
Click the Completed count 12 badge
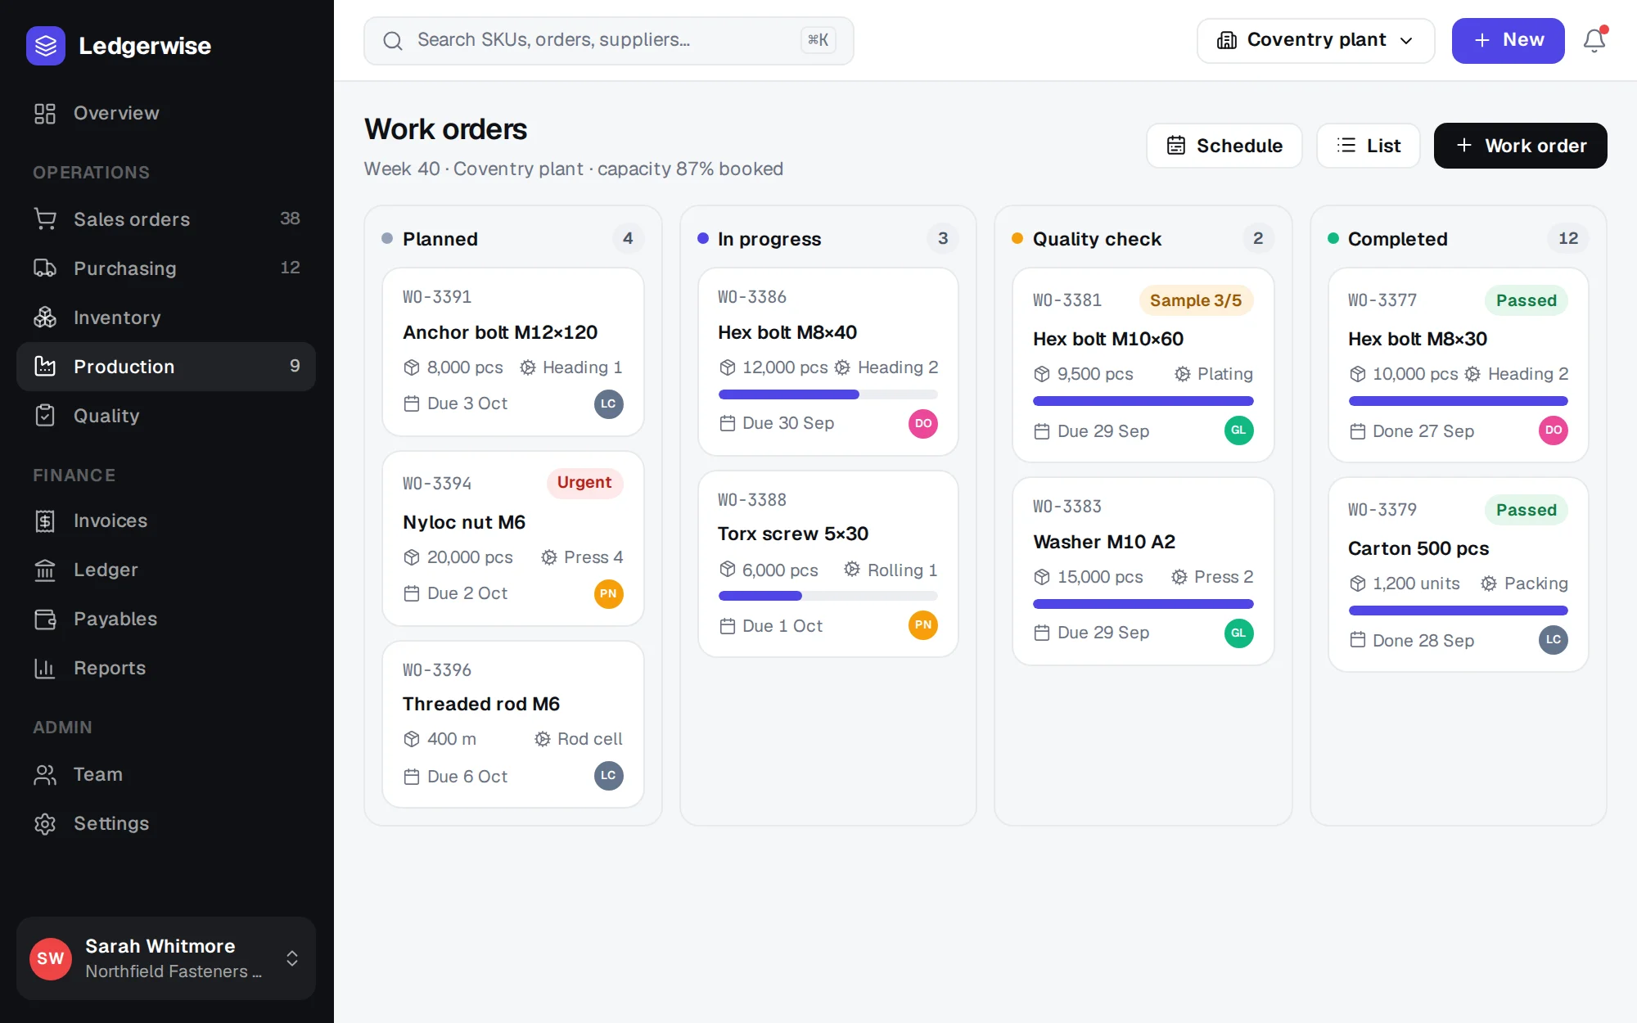coord(1567,238)
